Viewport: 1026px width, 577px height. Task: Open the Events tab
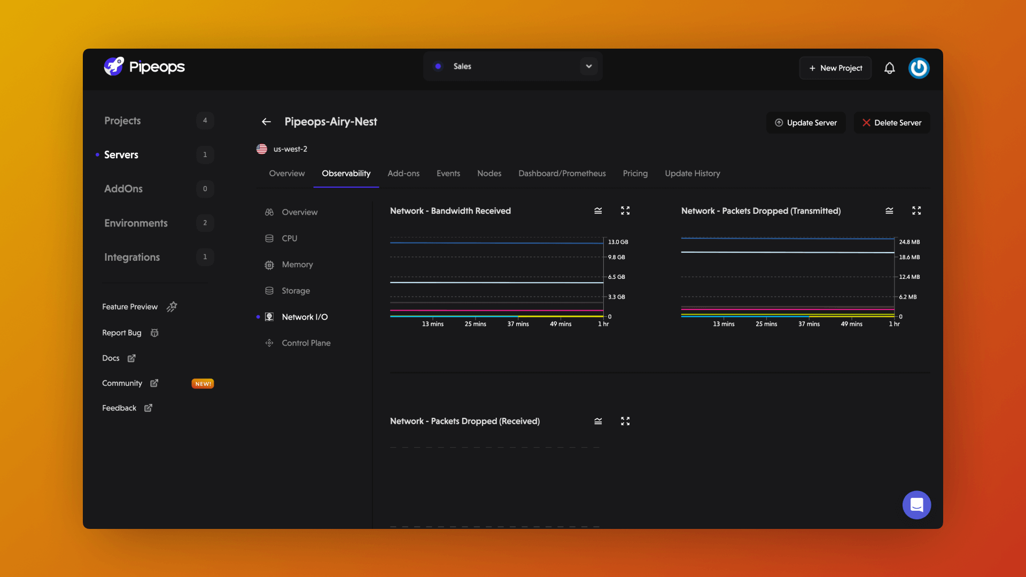coord(448,174)
